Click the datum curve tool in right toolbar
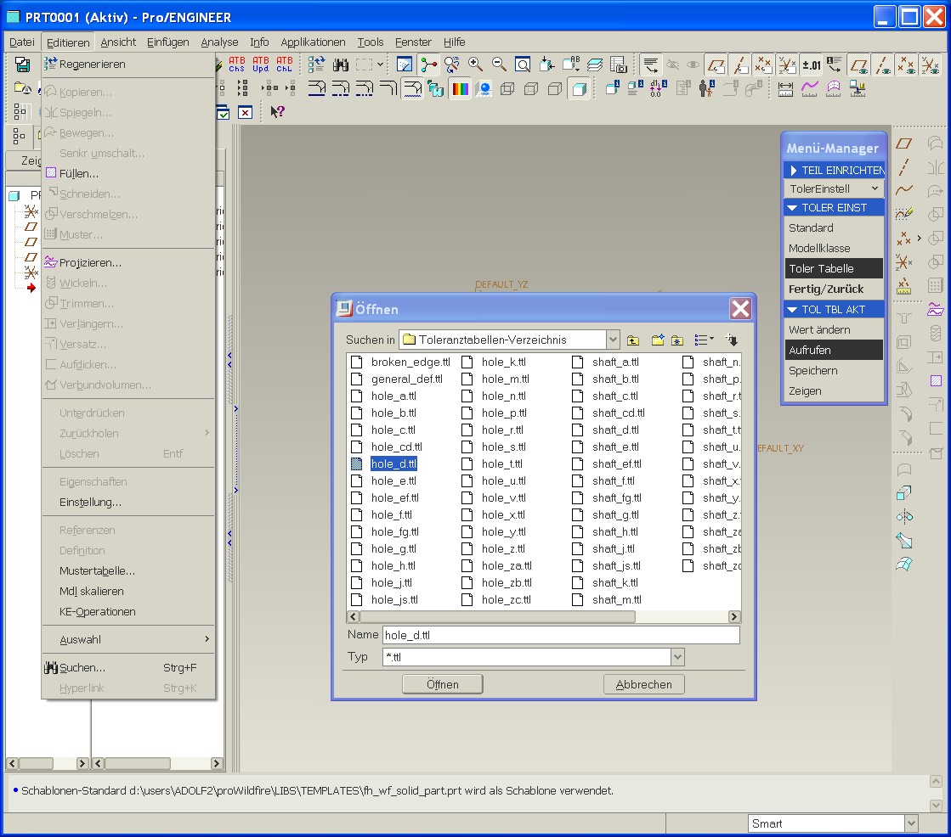 coord(903,190)
